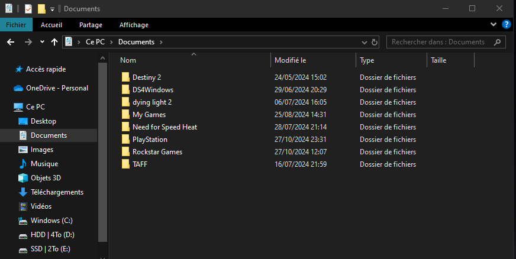The image size is (516, 259).
Task: Go back with the left arrow button
Action: pos(11,42)
